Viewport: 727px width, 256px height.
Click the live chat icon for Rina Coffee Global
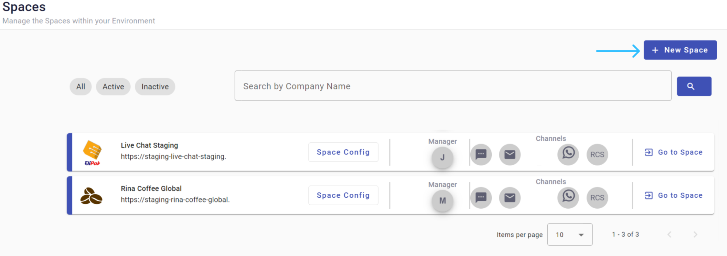pyautogui.click(x=481, y=198)
